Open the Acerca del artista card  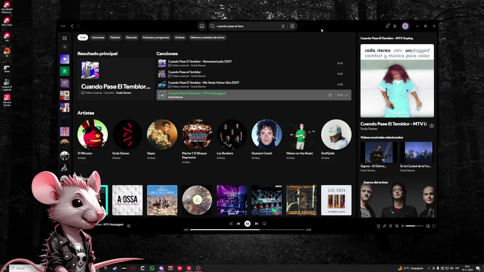pos(397,198)
